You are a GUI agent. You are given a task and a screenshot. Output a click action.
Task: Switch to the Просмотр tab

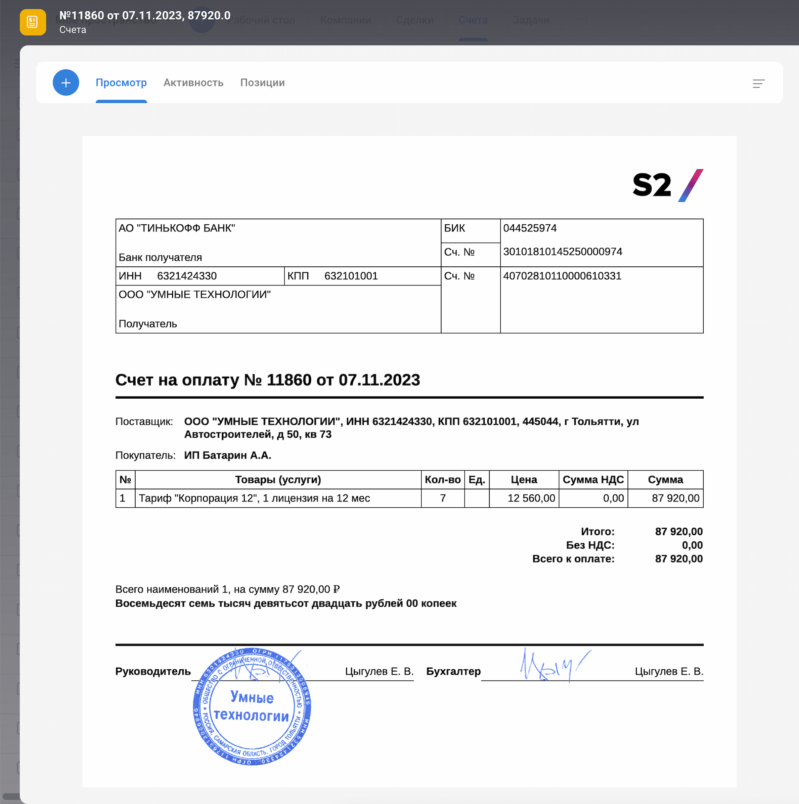[x=121, y=82]
